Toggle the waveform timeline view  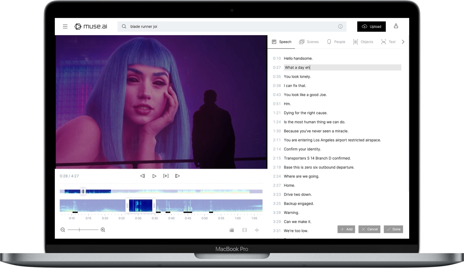[x=257, y=230]
